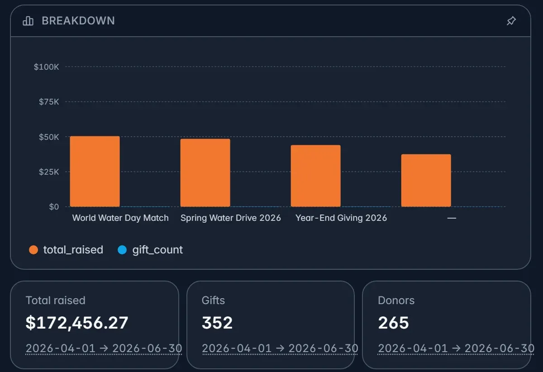Screen dimensions: 543x372
Task: Click the $100K y-axis label
Action: point(46,67)
